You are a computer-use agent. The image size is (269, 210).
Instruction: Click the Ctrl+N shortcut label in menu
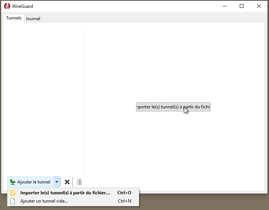(x=124, y=201)
